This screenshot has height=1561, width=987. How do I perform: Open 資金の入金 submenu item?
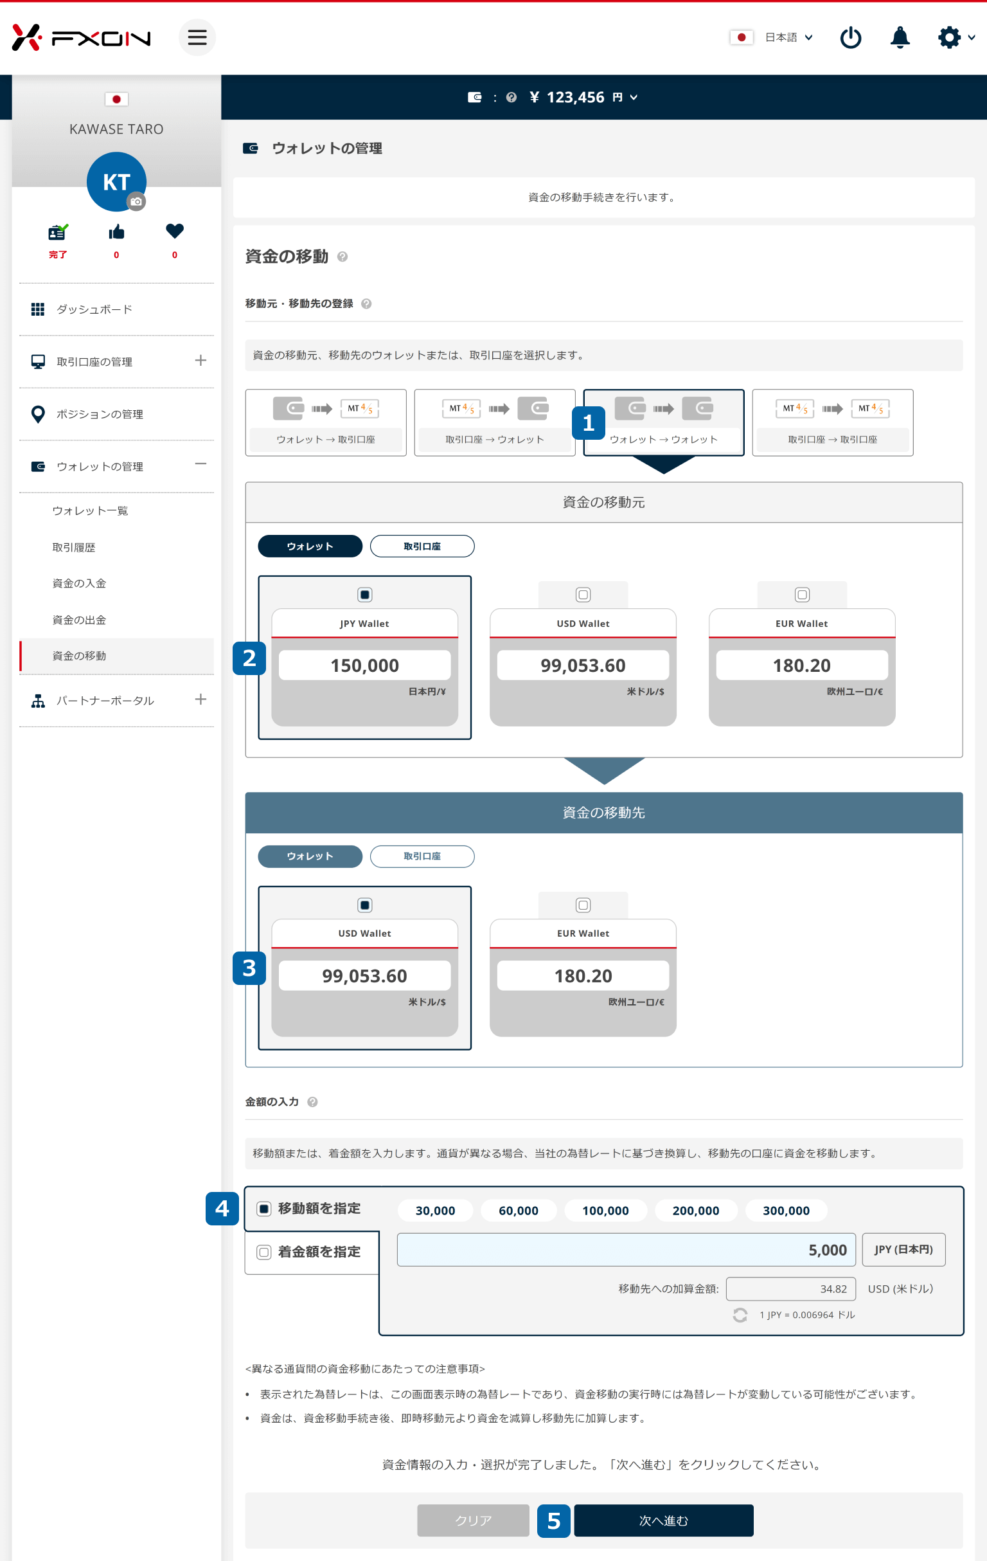click(x=79, y=583)
